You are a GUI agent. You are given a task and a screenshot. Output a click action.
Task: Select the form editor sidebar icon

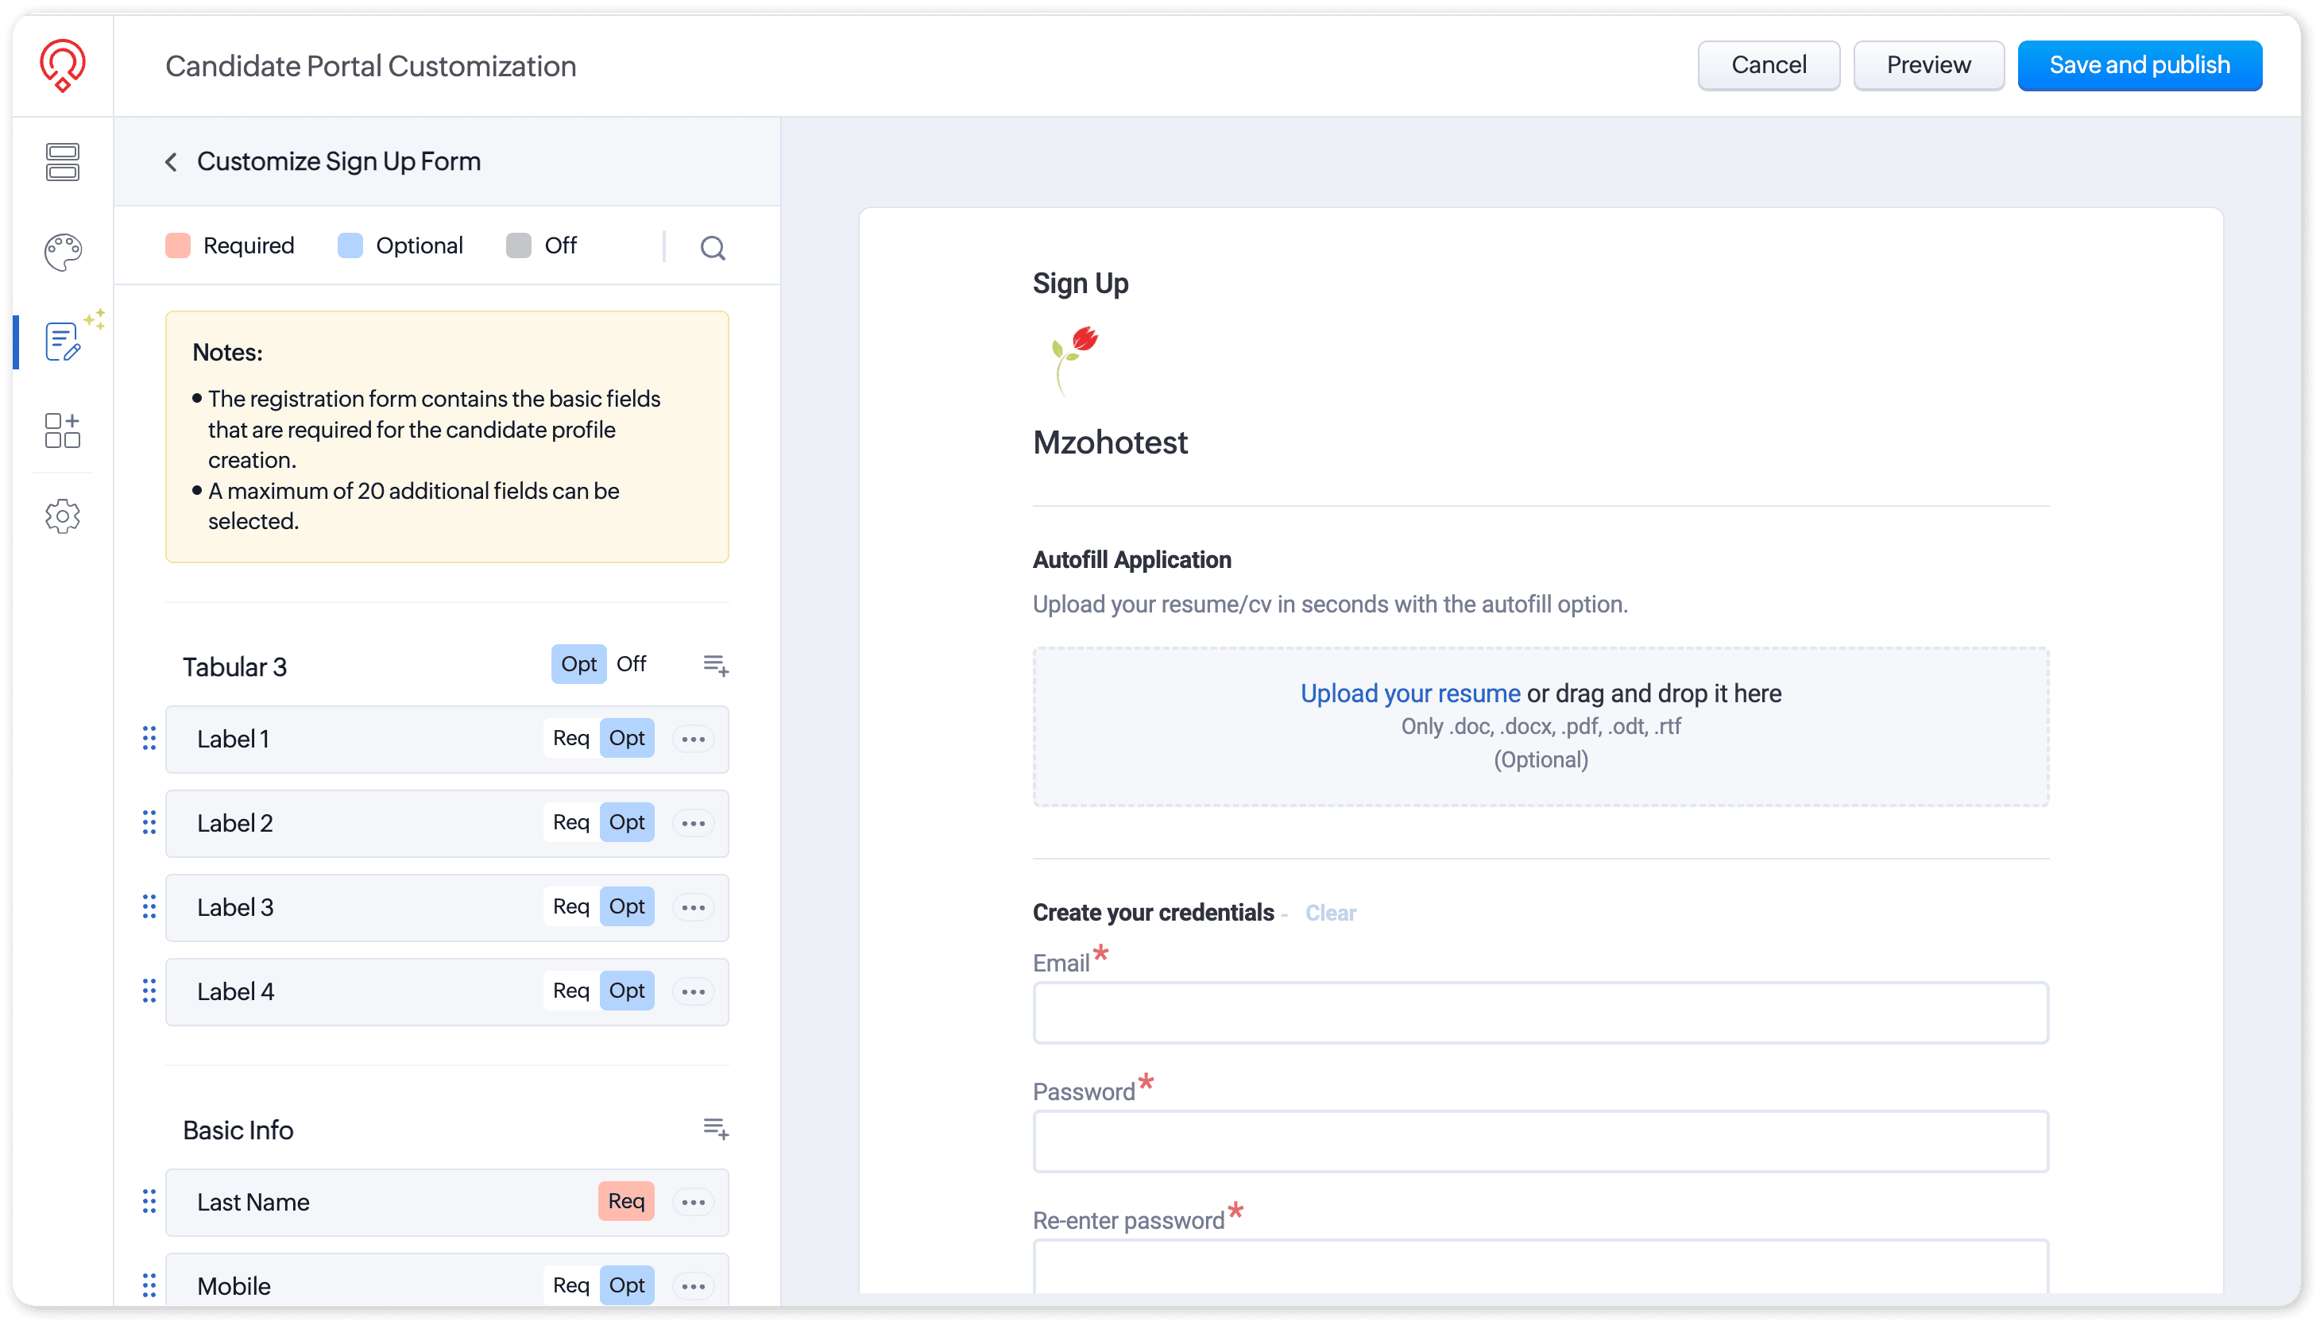coord(63,342)
